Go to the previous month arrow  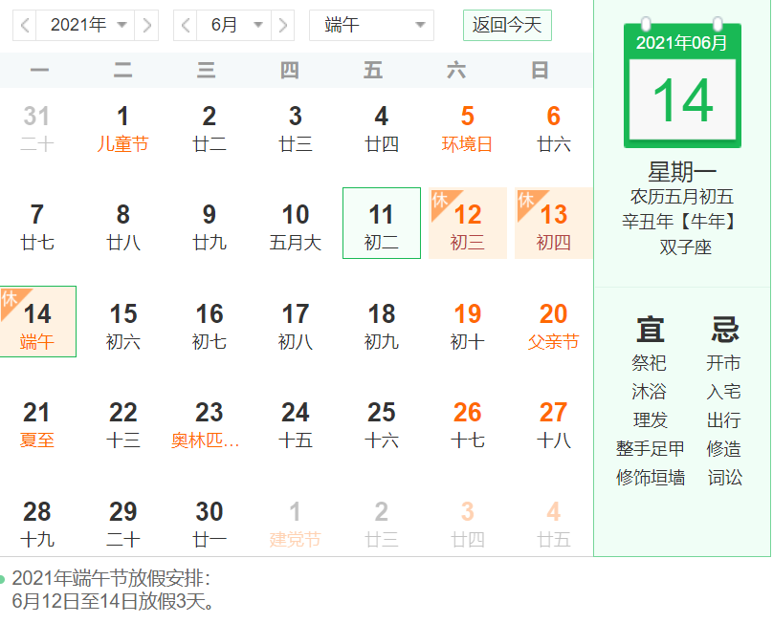186,25
